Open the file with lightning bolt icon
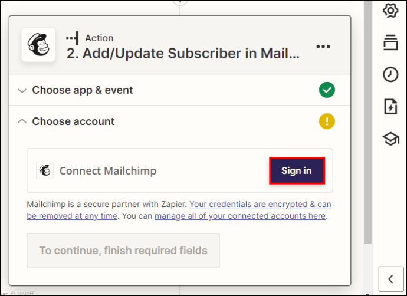This screenshot has height=296, width=407. pyautogui.click(x=390, y=106)
